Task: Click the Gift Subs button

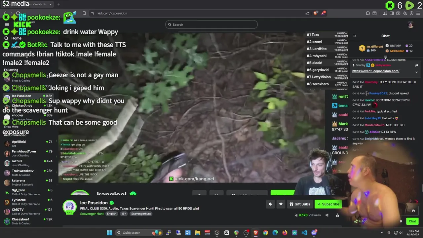Action: [300, 204]
